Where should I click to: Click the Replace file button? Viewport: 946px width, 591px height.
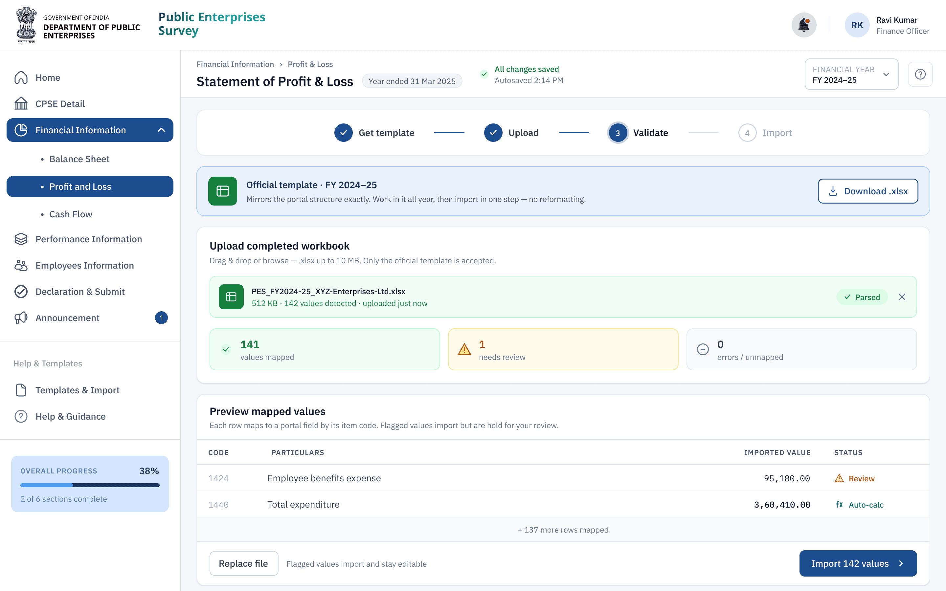pos(243,563)
